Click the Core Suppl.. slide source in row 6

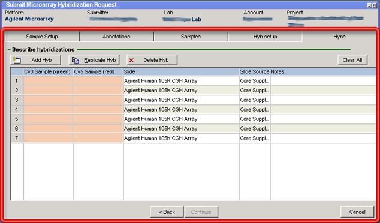coord(255,129)
